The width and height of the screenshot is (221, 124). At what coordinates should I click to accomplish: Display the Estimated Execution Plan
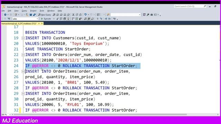(x=61, y=19)
